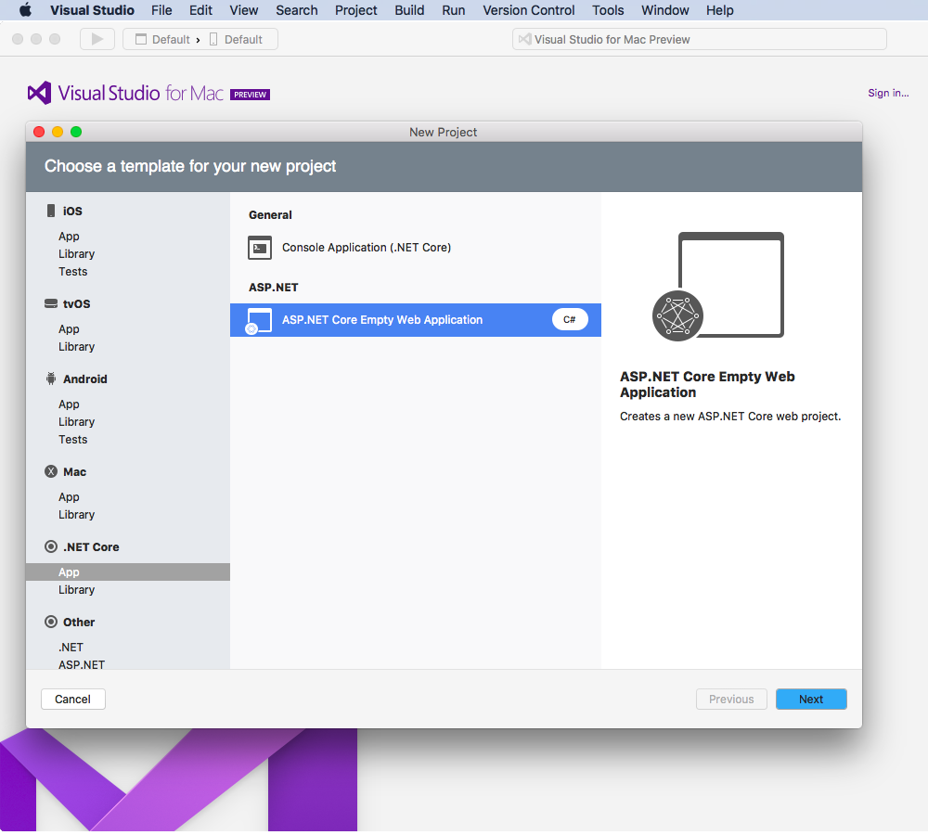Click the Other category icon

tap(51, 622)
